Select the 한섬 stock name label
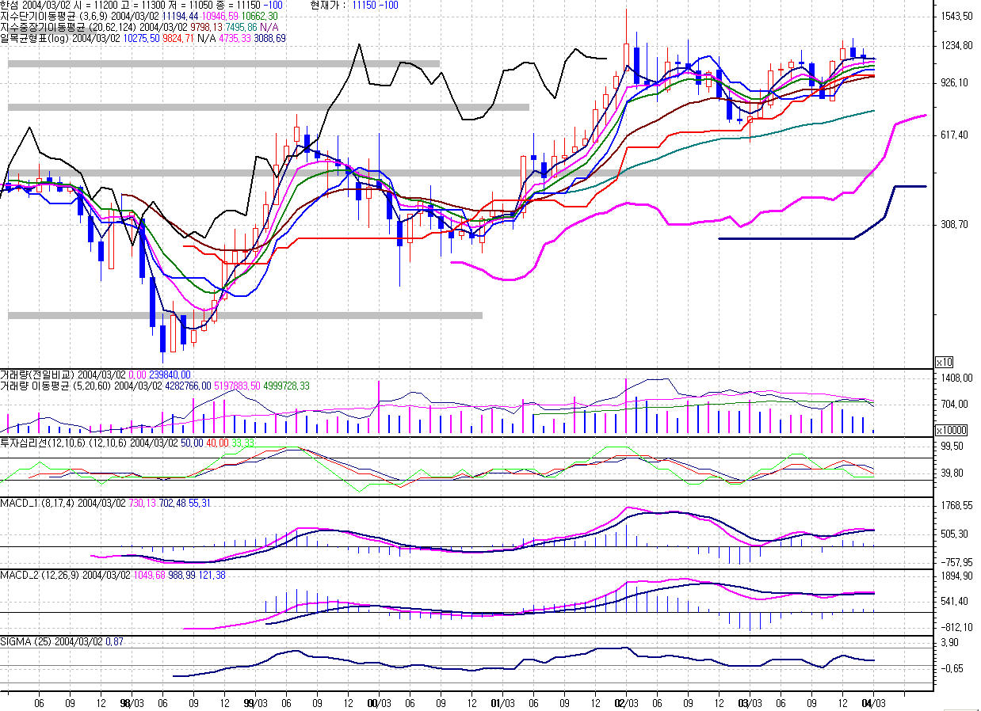Image resolution: width=981 pixels, height=711 pixels. pyautogui.click(x=10, y=5)
